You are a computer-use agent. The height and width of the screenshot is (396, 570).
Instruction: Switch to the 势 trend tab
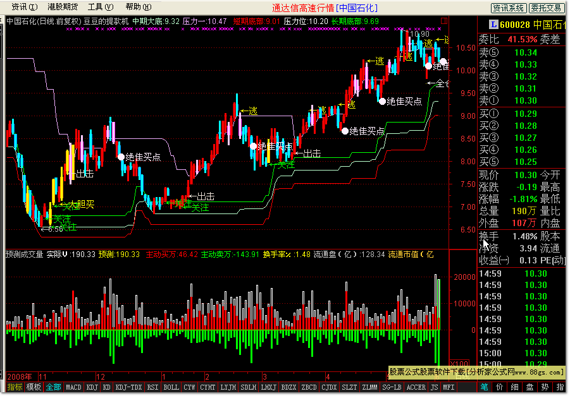[545, 387]
